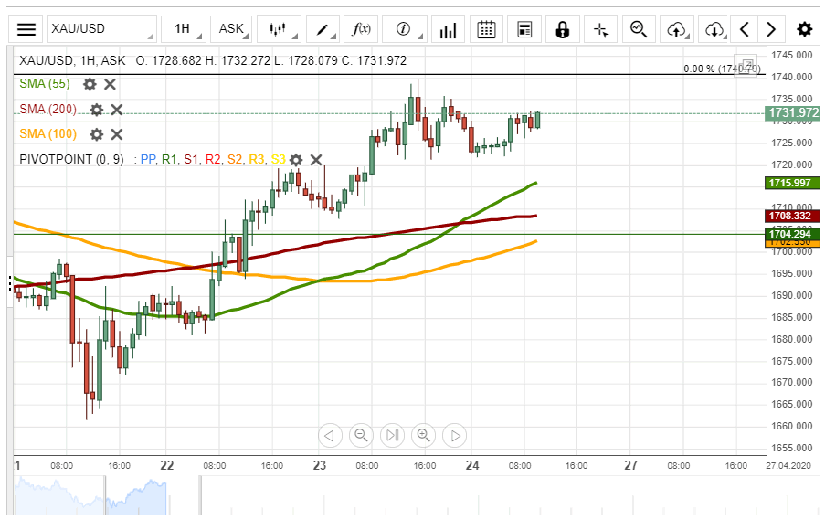The width and height of the screenshot is (825, 519).
Task: Click the SMA (200) label
Action: pos(48,109)
